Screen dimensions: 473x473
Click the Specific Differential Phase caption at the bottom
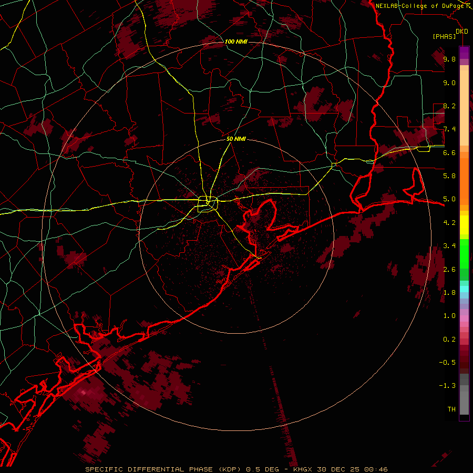(x=236, y=469)
